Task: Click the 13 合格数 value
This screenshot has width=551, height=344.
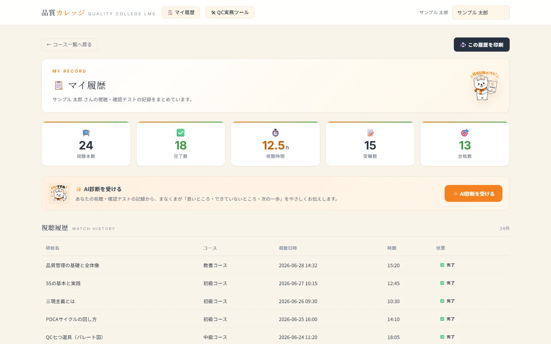Action: click(465, 145)
